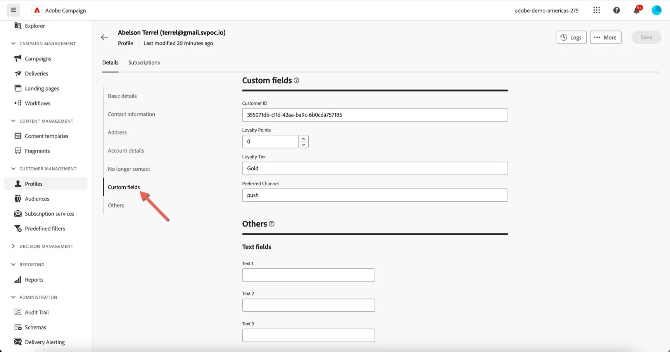The height and width of the screenshot is (352, 670).
Task: Collapse the Customer Management section
Action: (x=14, y=168)
